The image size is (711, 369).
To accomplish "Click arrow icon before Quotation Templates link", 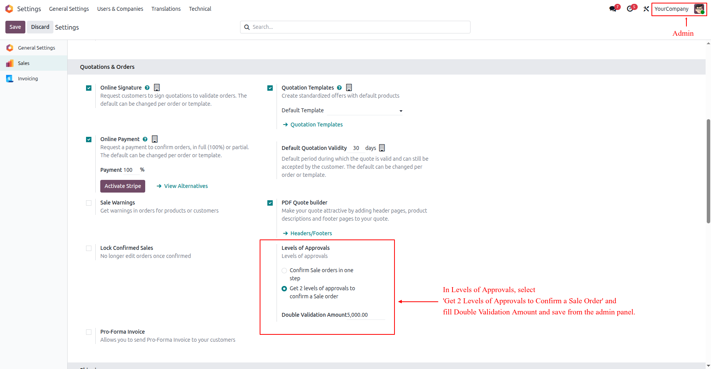I will point(285,125).
